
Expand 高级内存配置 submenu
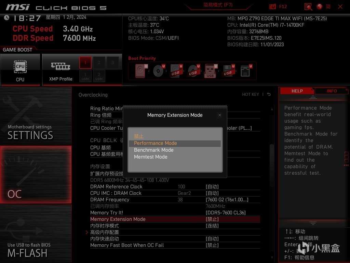105,233
